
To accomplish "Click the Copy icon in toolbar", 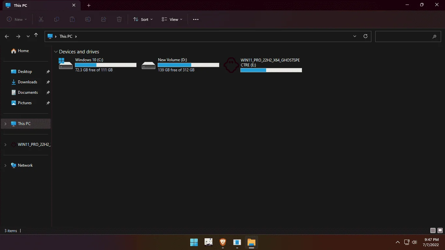I will pyautogui.click(x=56, y=20).
